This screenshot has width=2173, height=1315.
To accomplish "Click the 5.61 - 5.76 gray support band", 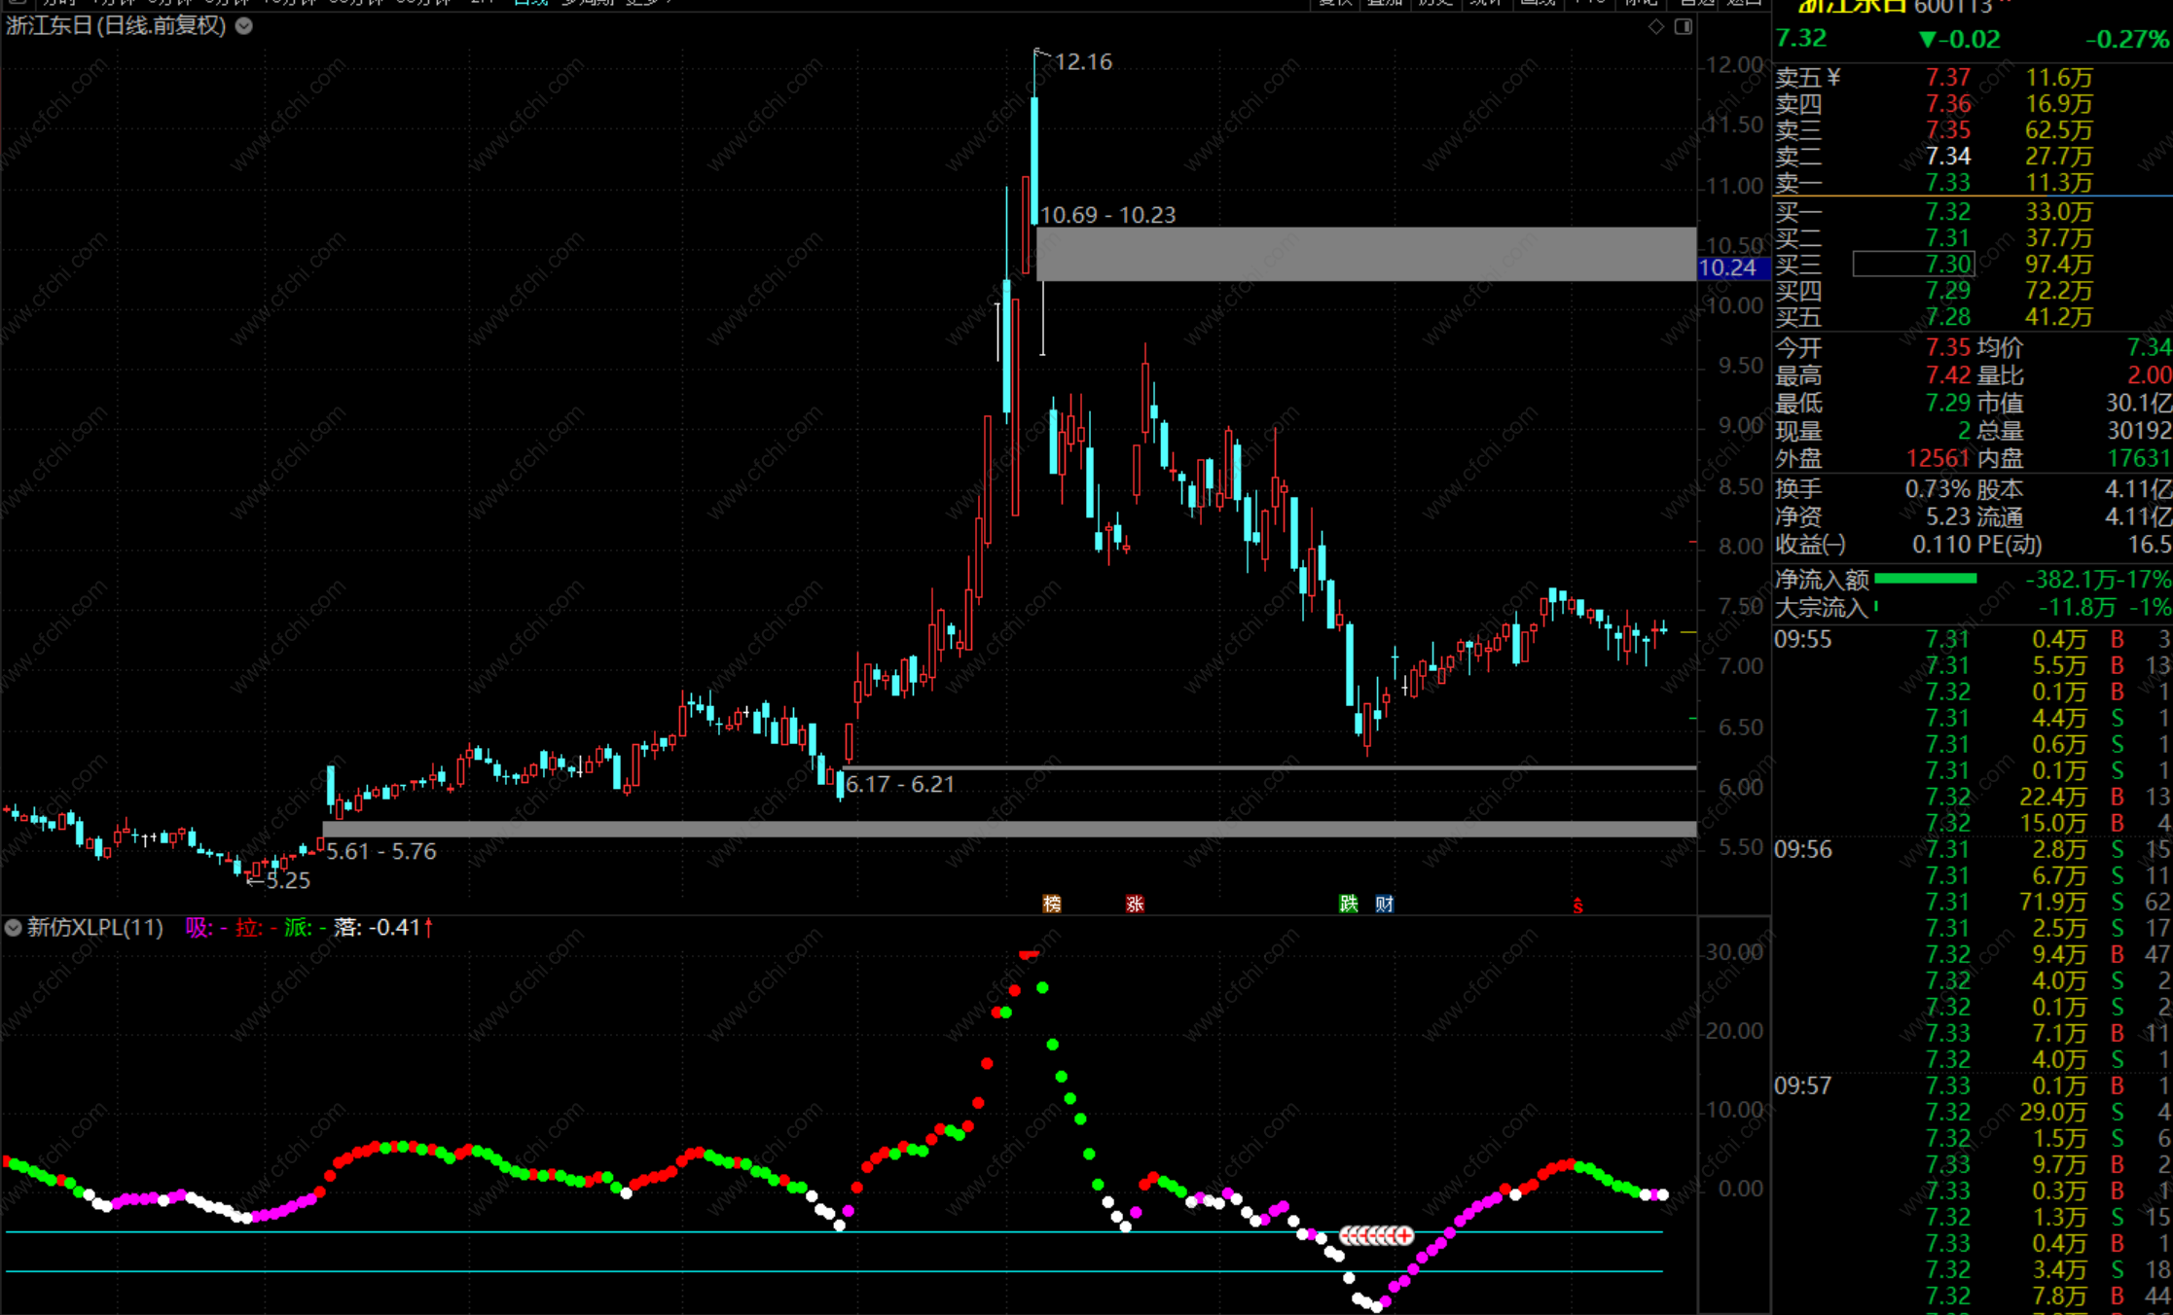I will [1008, 829].
